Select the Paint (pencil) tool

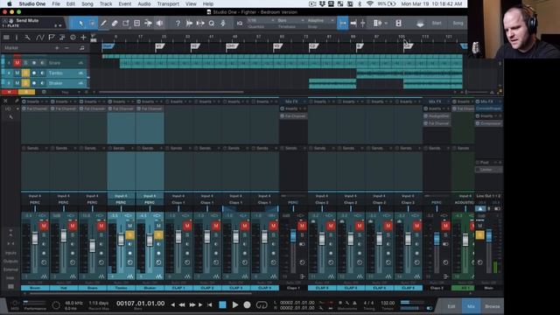click(x=103, y=24)
